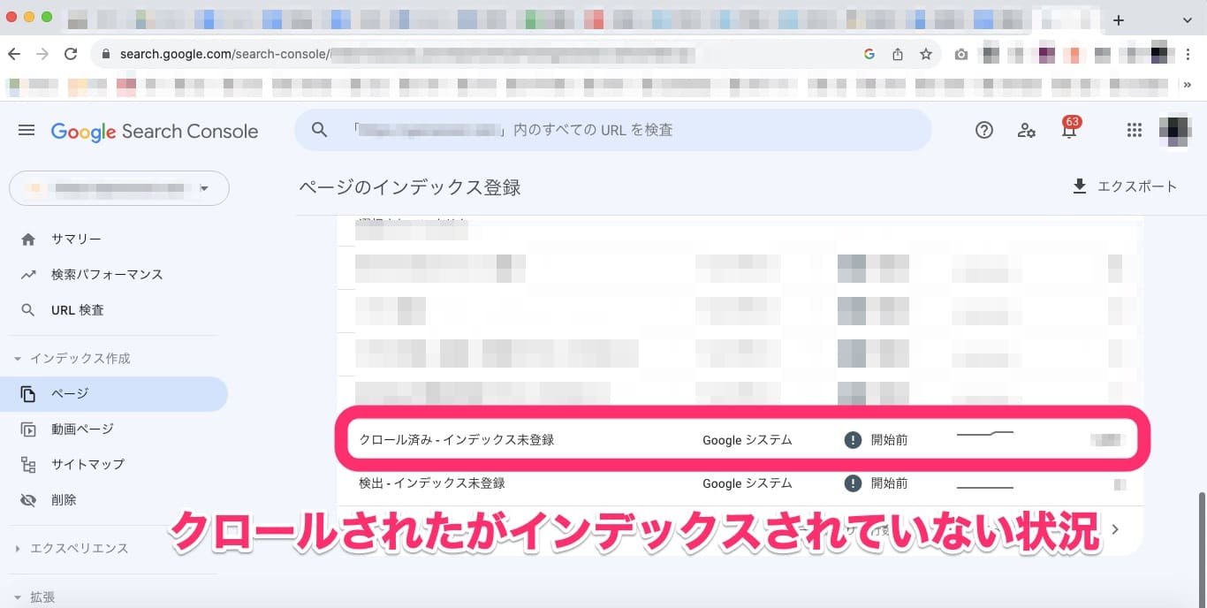Click the trend sparkline in 検出 row
Image resolution: width=1207 pixels, height=608 pixels.
coord(985,487)
